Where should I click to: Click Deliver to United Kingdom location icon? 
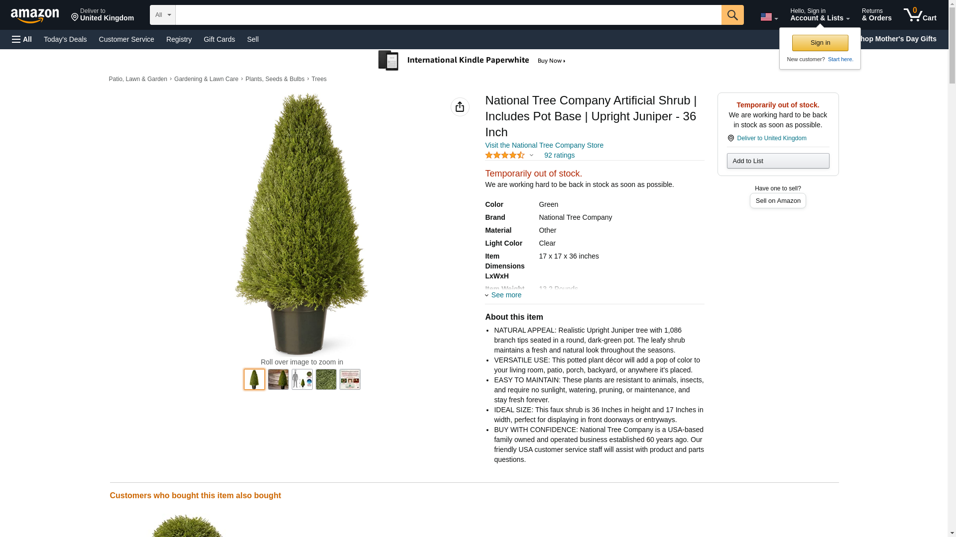[730, 138]
